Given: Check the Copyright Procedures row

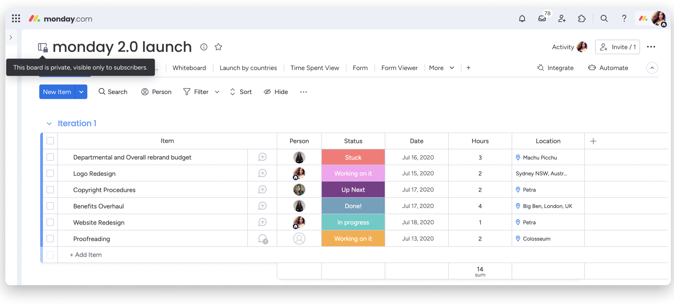Looking at the screenshot, I should 50,190.
